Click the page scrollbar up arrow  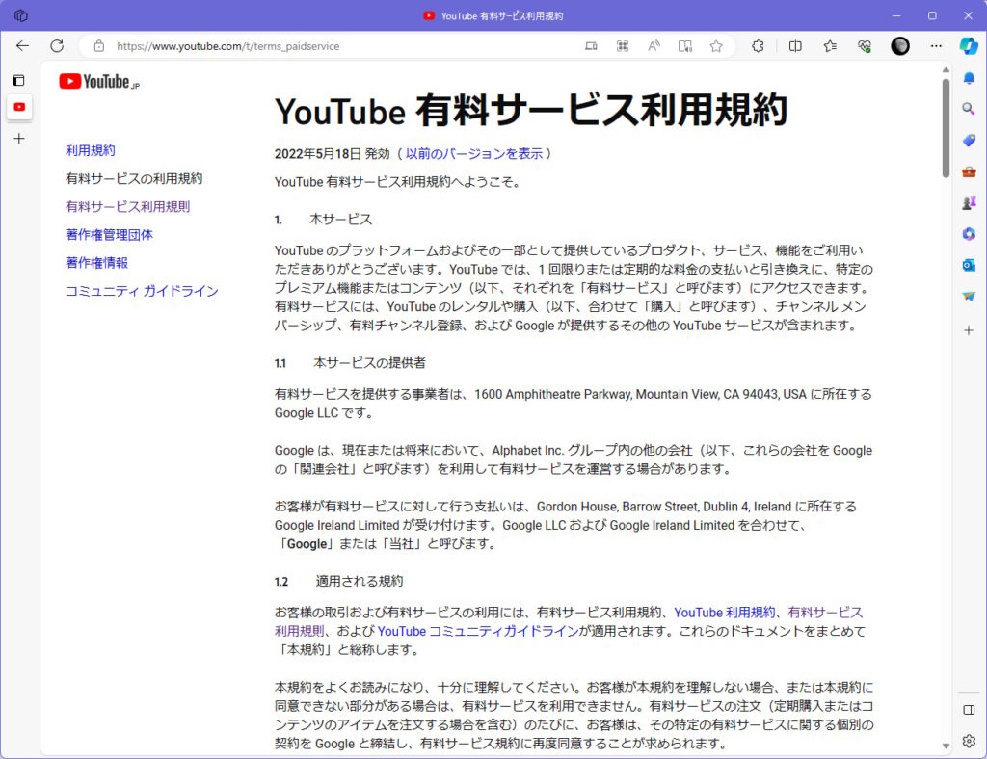pyautogui.click(x=946, y=69)
